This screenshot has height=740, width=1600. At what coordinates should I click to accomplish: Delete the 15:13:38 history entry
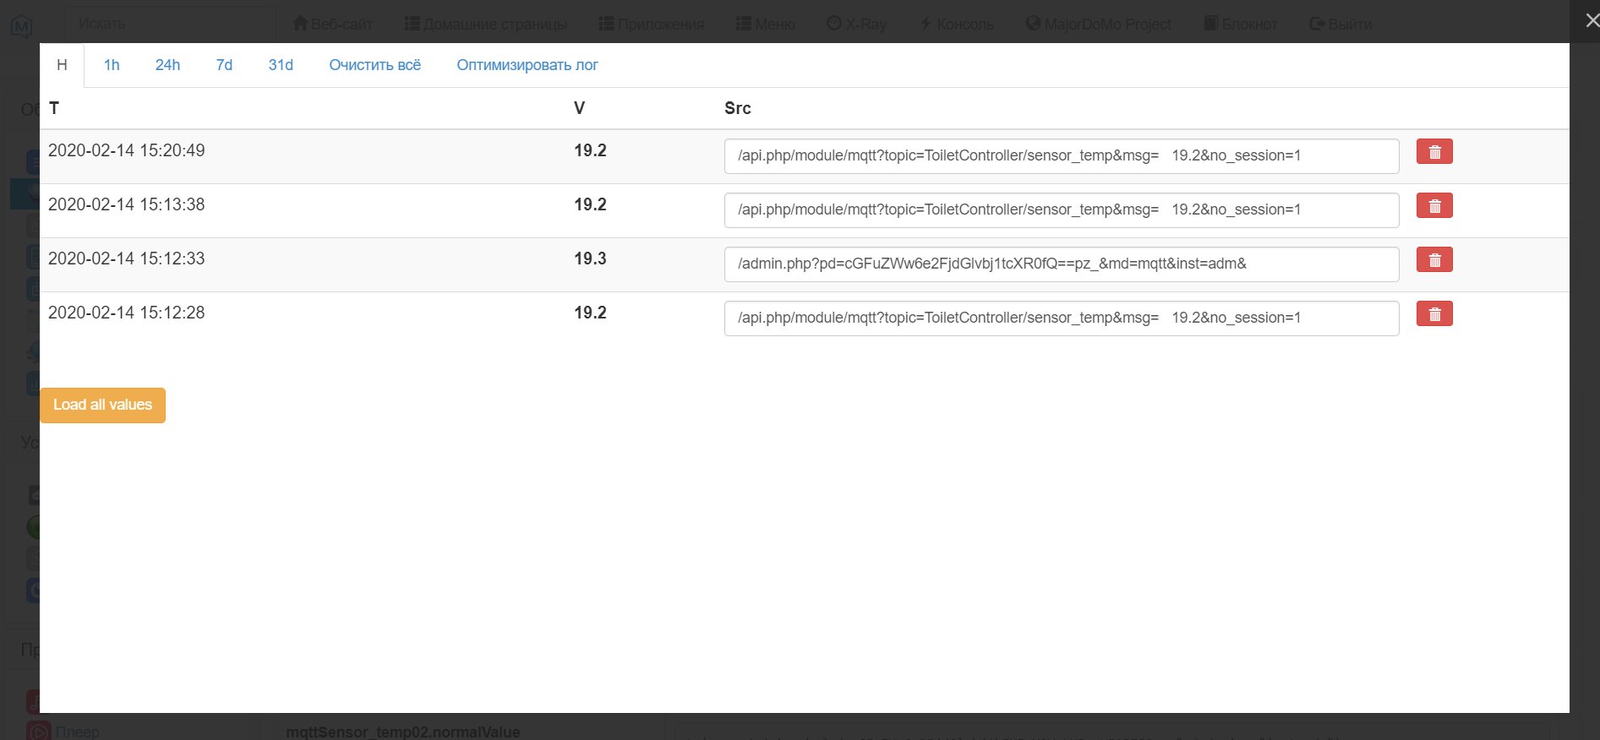coord(1433,206)
